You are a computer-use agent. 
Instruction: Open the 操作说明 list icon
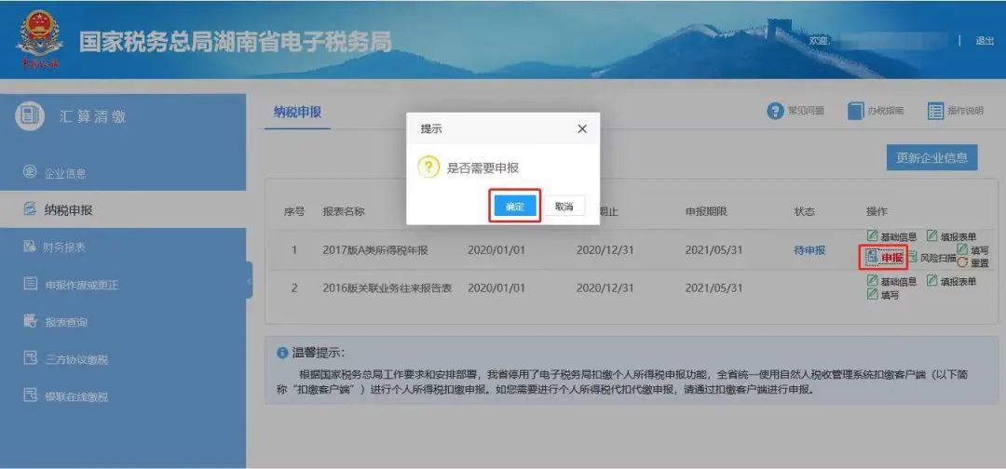[935, 111]
